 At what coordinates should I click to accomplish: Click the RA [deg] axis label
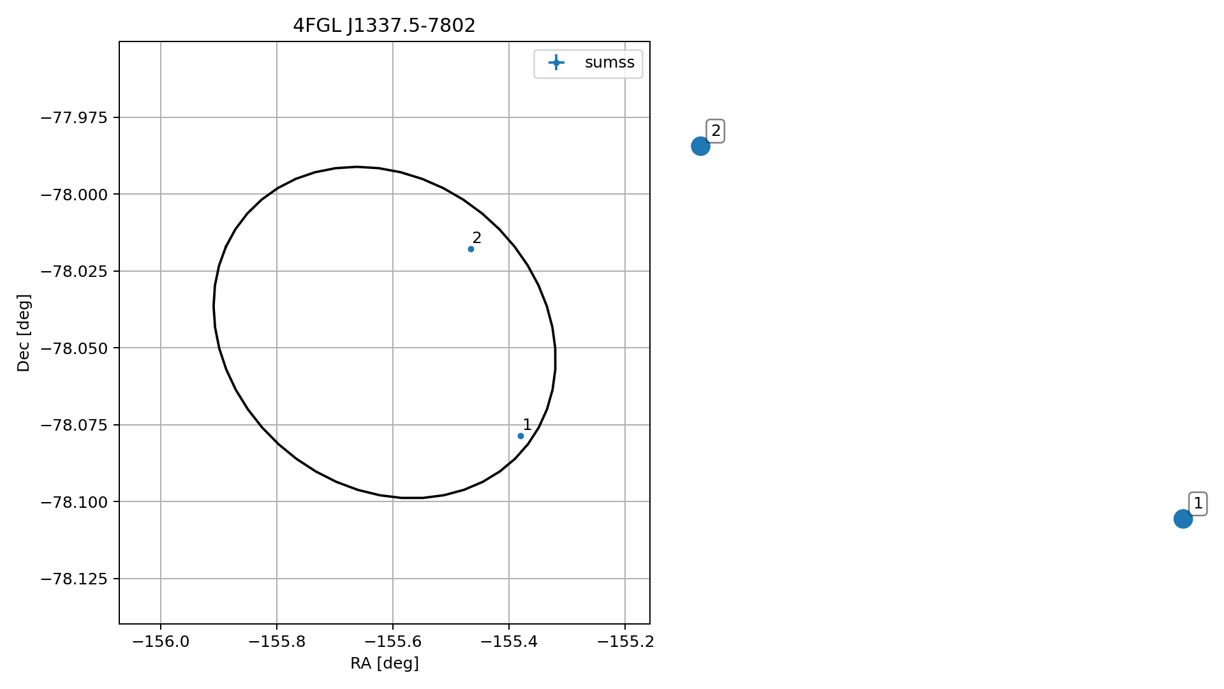pos(385,663)
